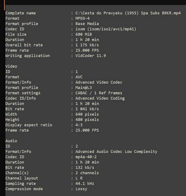
Task: Click the mp4a-40-2 codec ID value
Action: click(x=86, y=157)
